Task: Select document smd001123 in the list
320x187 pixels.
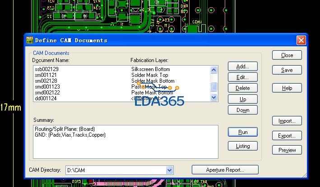Action: (x=47, y=87)
